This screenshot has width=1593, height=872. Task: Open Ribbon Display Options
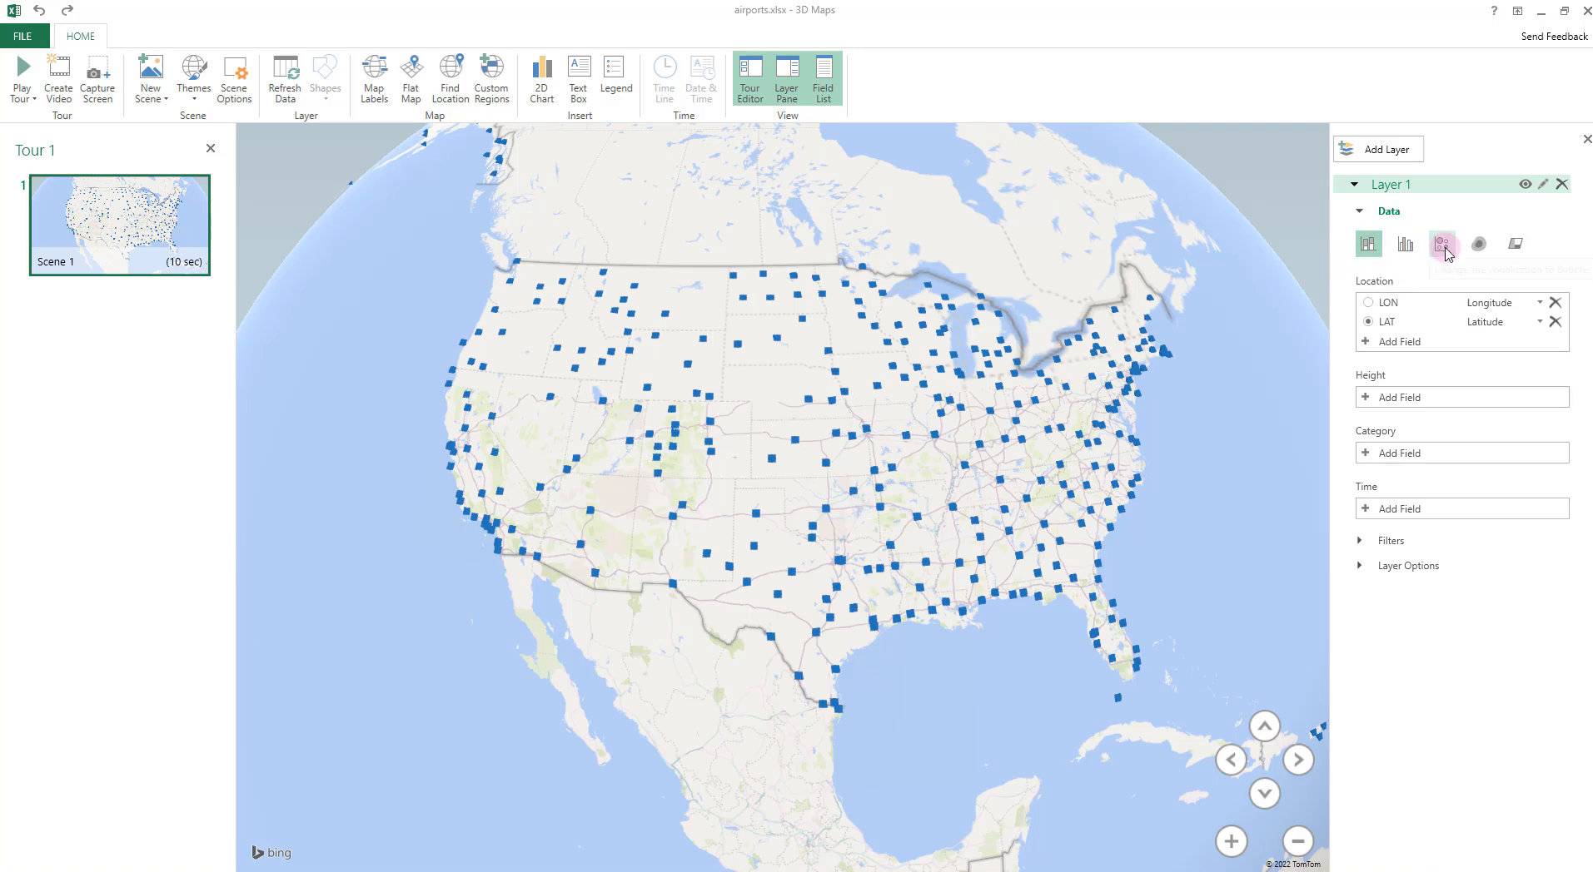pyautogui.click(x=1517, y=11)
